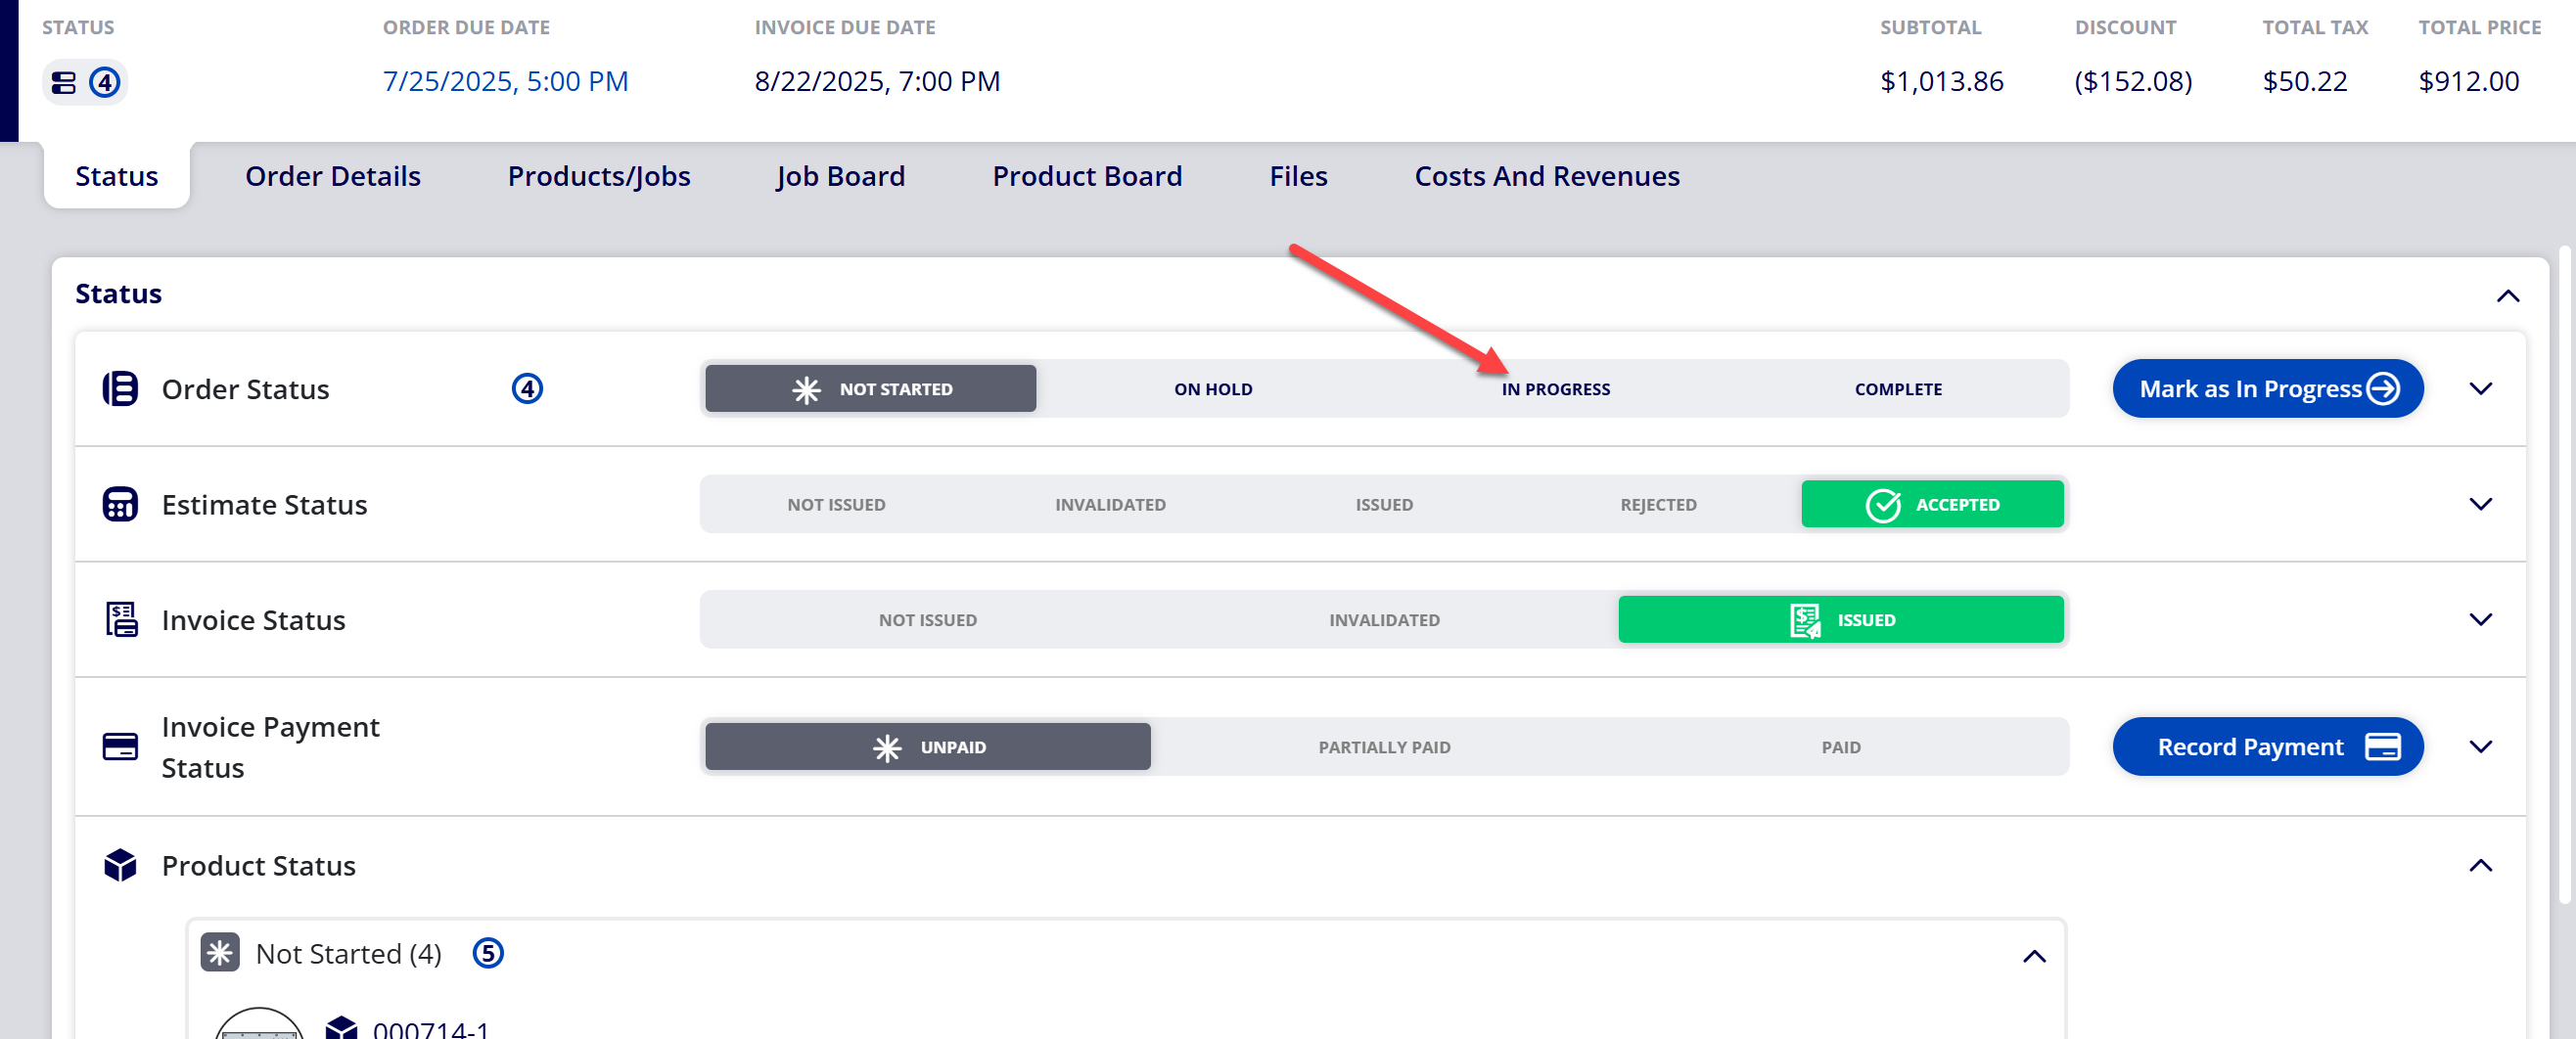The image size is (2576, 1039).
Task: Expand the Order Status row chevron
Action: click(2480, 388)
